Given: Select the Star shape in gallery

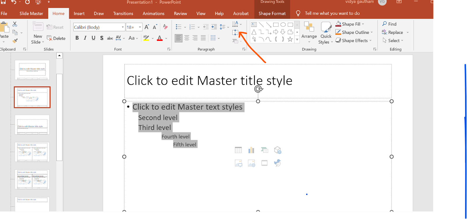Looking at the screenshot, I should tap(290, 39).
